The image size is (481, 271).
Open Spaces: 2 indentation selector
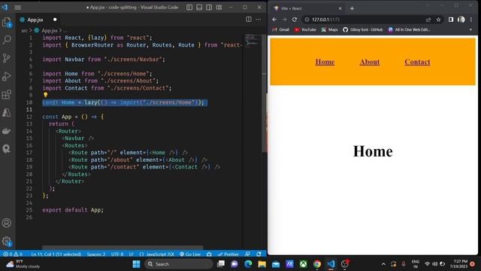96,254
